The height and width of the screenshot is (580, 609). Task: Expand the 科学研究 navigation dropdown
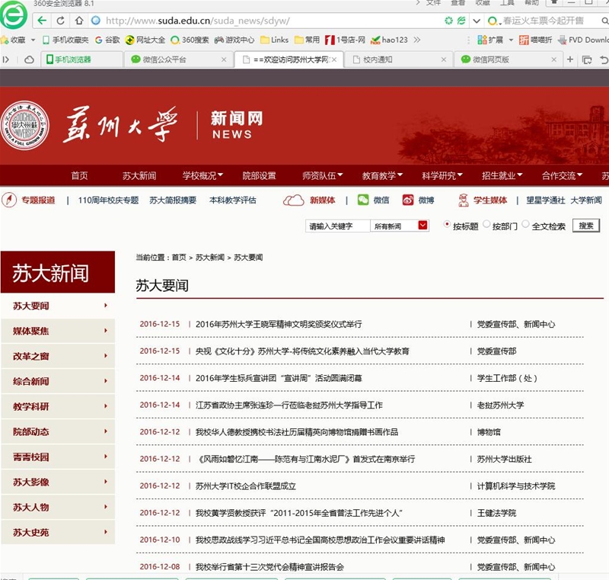(442, 176)
